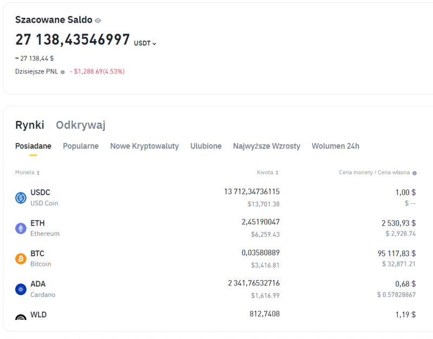Open the Nowe Kryptowaluty tab
The image size is (433, 339).
coord(144,146)
